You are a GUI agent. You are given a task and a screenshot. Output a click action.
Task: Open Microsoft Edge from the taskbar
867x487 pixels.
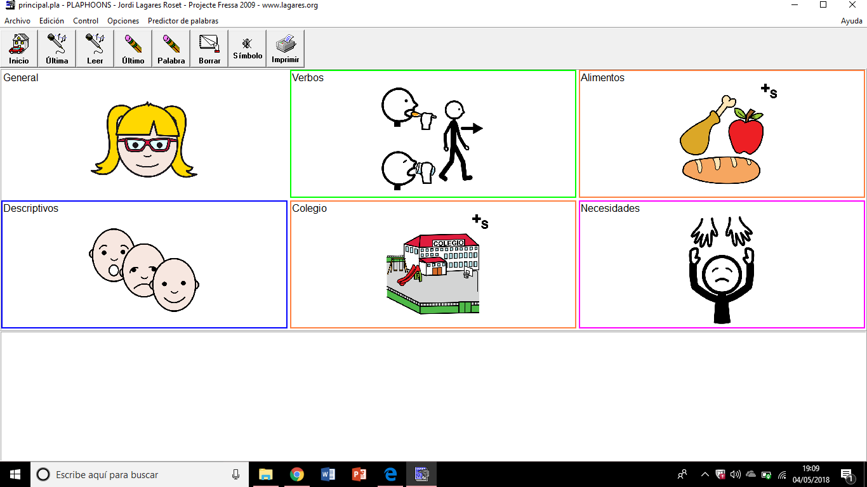(390, 474)
